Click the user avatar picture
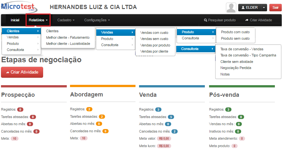This screenshot has height=150, width=282. pos(231,7)
